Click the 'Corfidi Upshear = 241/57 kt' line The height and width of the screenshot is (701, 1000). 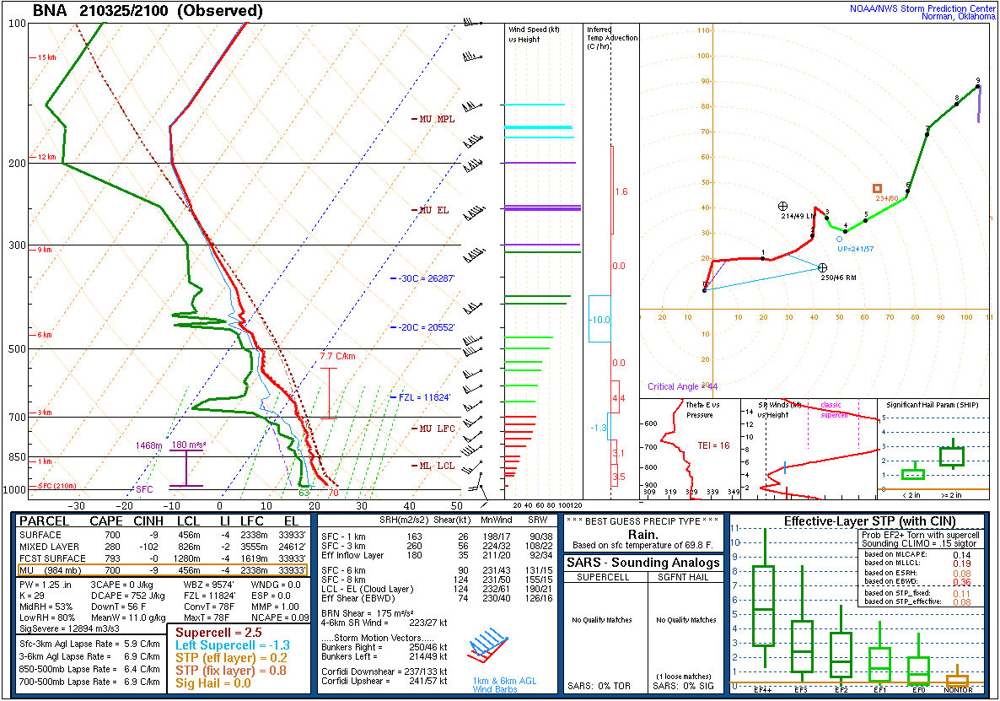384,681
